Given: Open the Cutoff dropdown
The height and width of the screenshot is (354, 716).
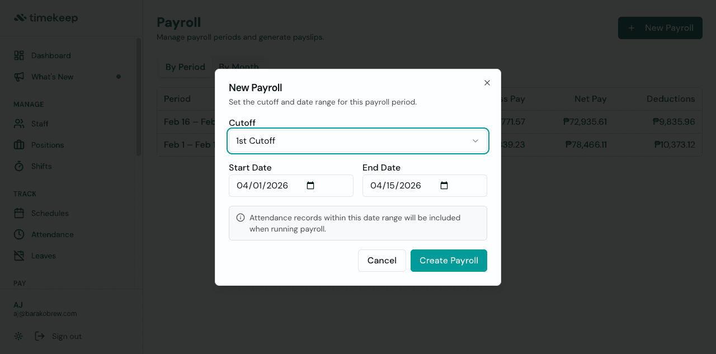Looking at the screenshot, I should [x=358, y=141].
